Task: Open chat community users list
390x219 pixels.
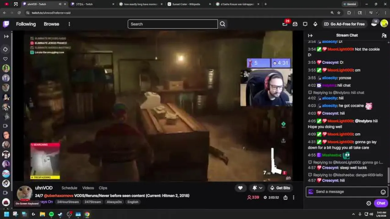Action: [x=384, y=35]
